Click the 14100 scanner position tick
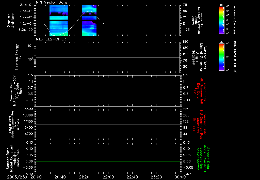 27,121
